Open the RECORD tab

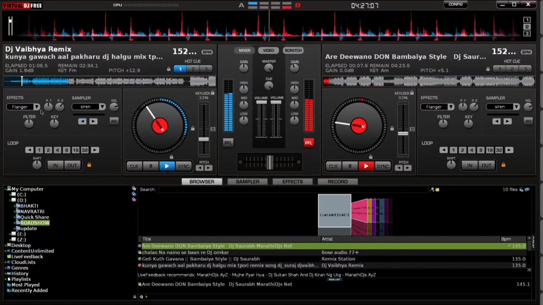[338, 181]
